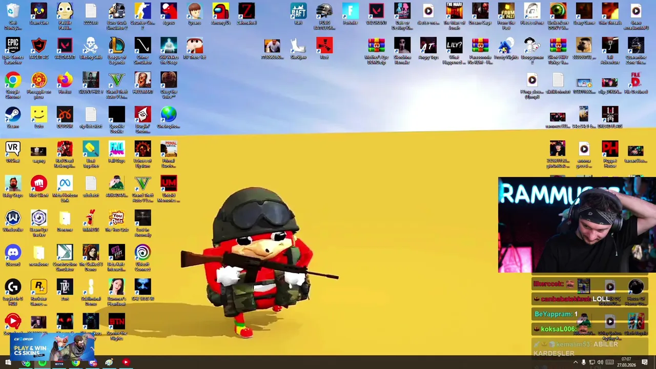Select Boat Together icon
This screenshot has height=369, width=656.
(91, 154)
